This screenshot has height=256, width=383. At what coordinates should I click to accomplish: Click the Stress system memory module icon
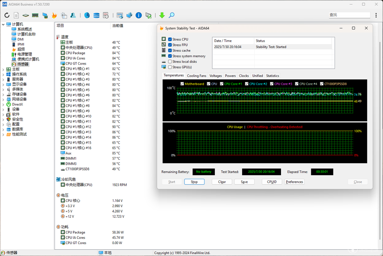click(x=164, y=56)
